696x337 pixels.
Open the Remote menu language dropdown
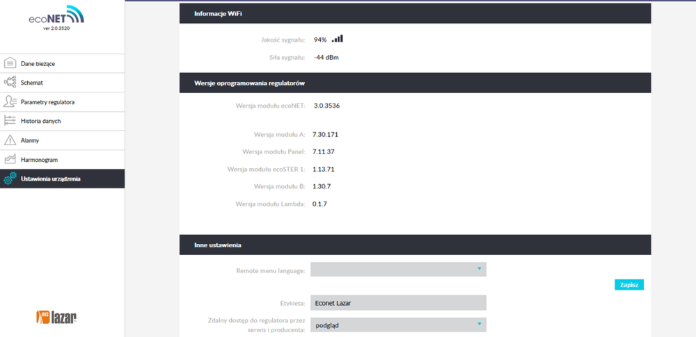398,270
